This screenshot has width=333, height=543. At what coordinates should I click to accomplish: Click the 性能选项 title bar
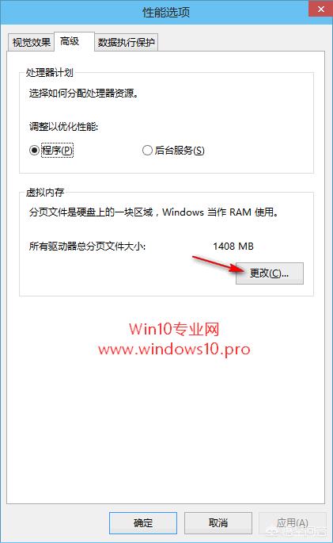(x=166, y=13)
